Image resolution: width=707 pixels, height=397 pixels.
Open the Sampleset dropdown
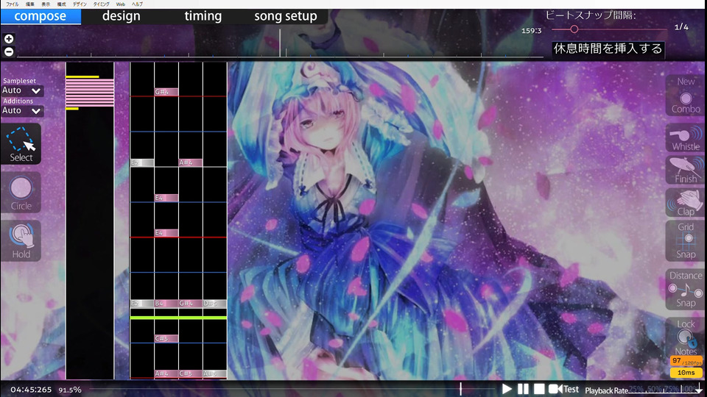21,90
